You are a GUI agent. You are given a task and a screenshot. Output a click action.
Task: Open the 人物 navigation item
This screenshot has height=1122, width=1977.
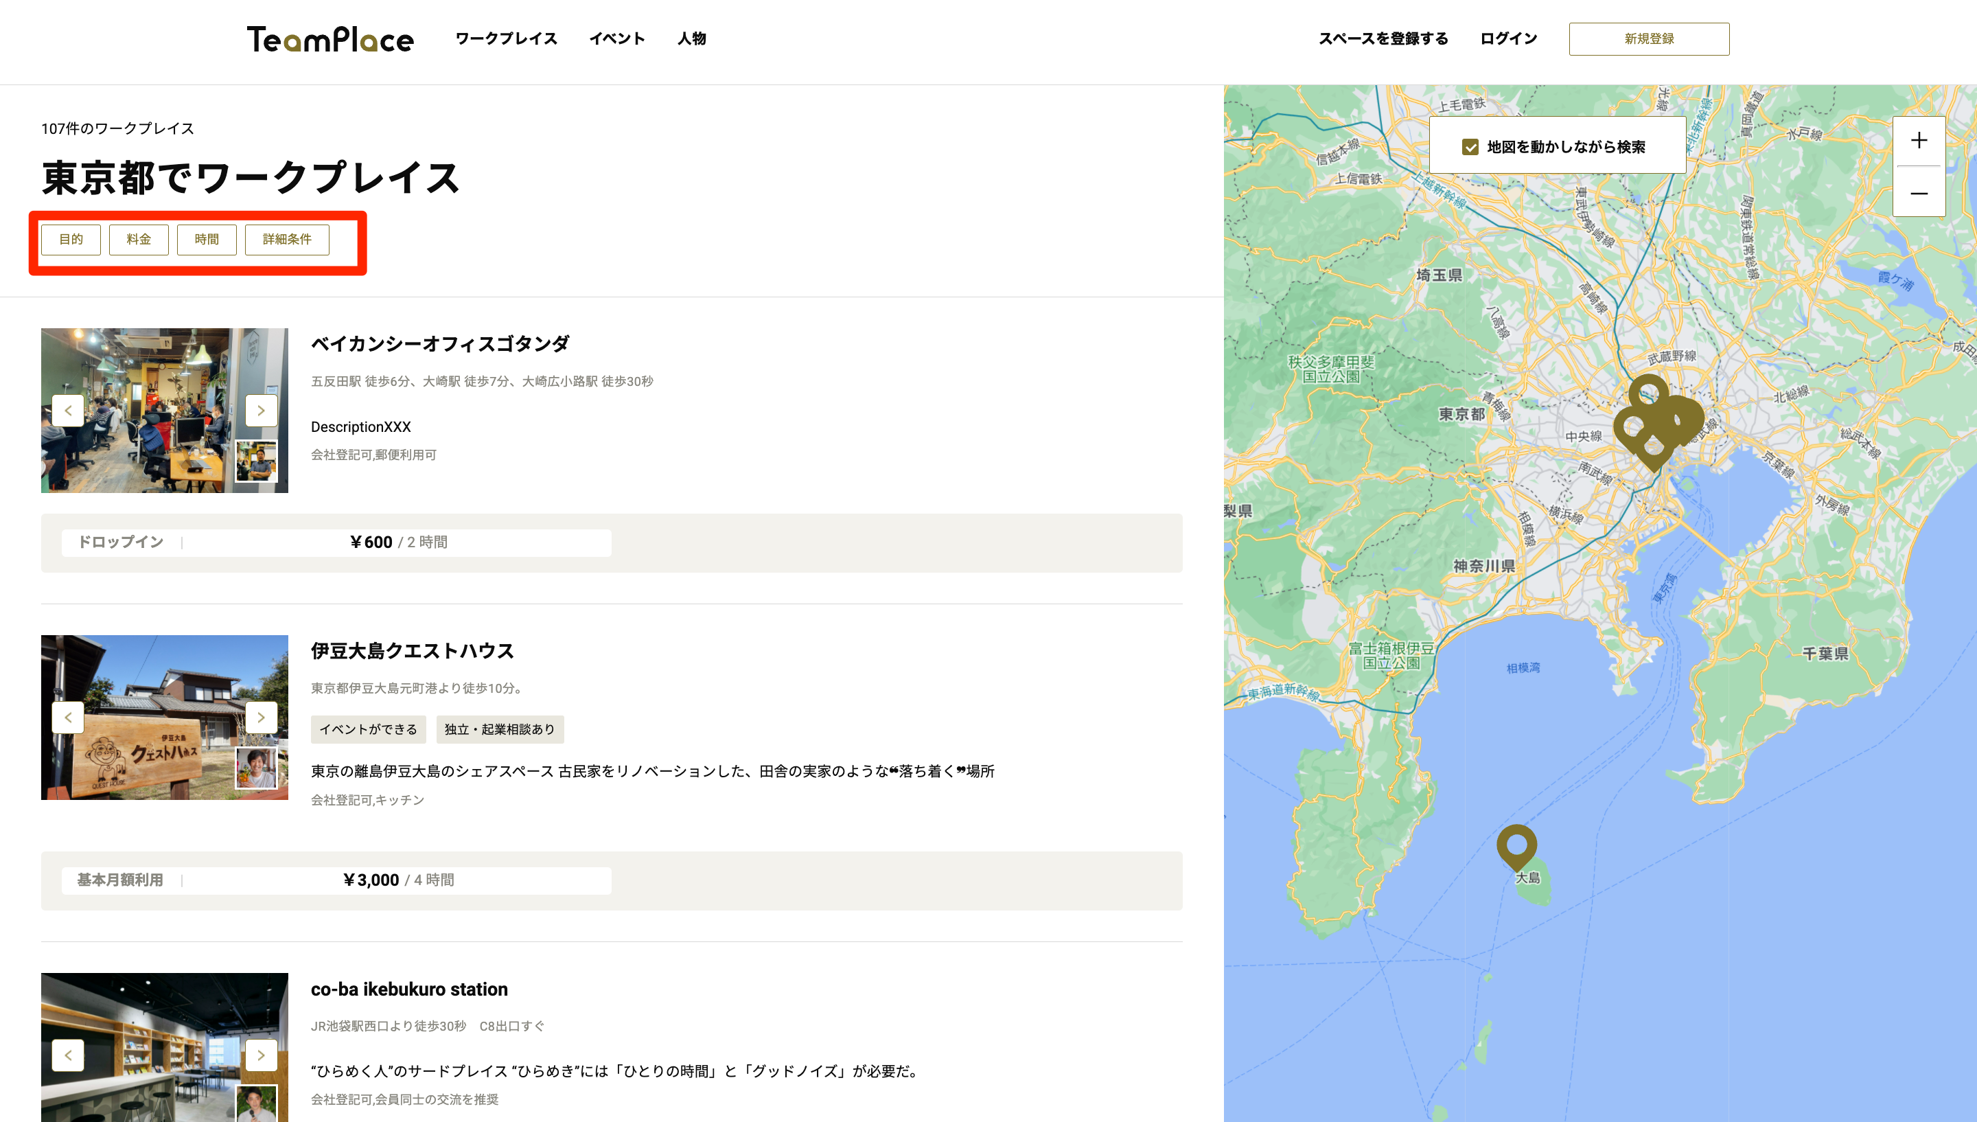point(691,38)
